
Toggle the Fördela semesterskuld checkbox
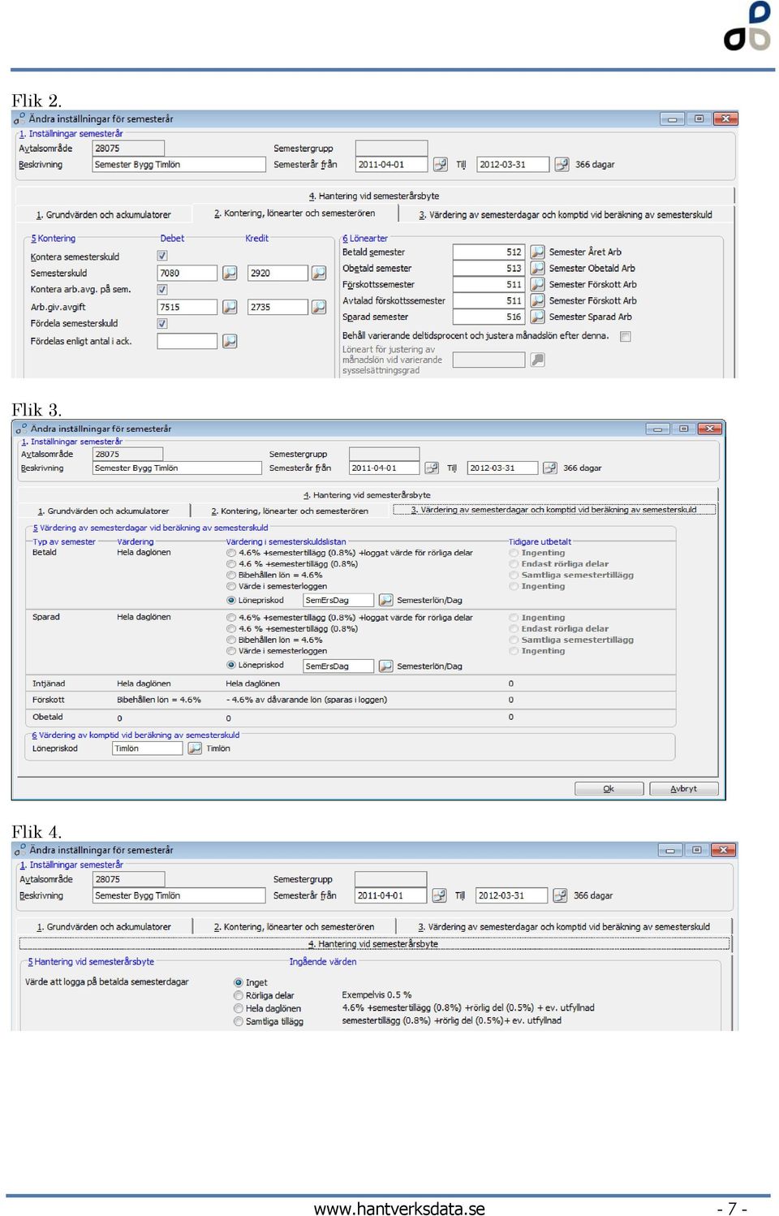(x=162, y=324)
